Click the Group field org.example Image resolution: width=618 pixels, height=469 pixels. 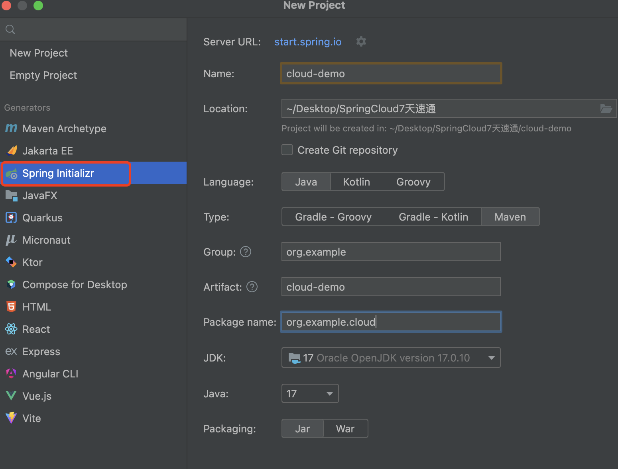coord(391,252)
